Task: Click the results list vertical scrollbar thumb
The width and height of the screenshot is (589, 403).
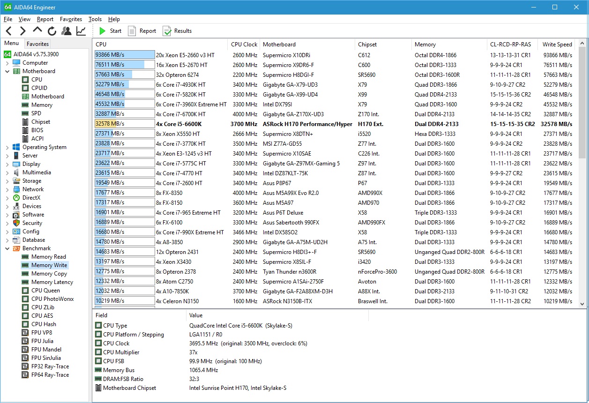Action: [582, 102]
